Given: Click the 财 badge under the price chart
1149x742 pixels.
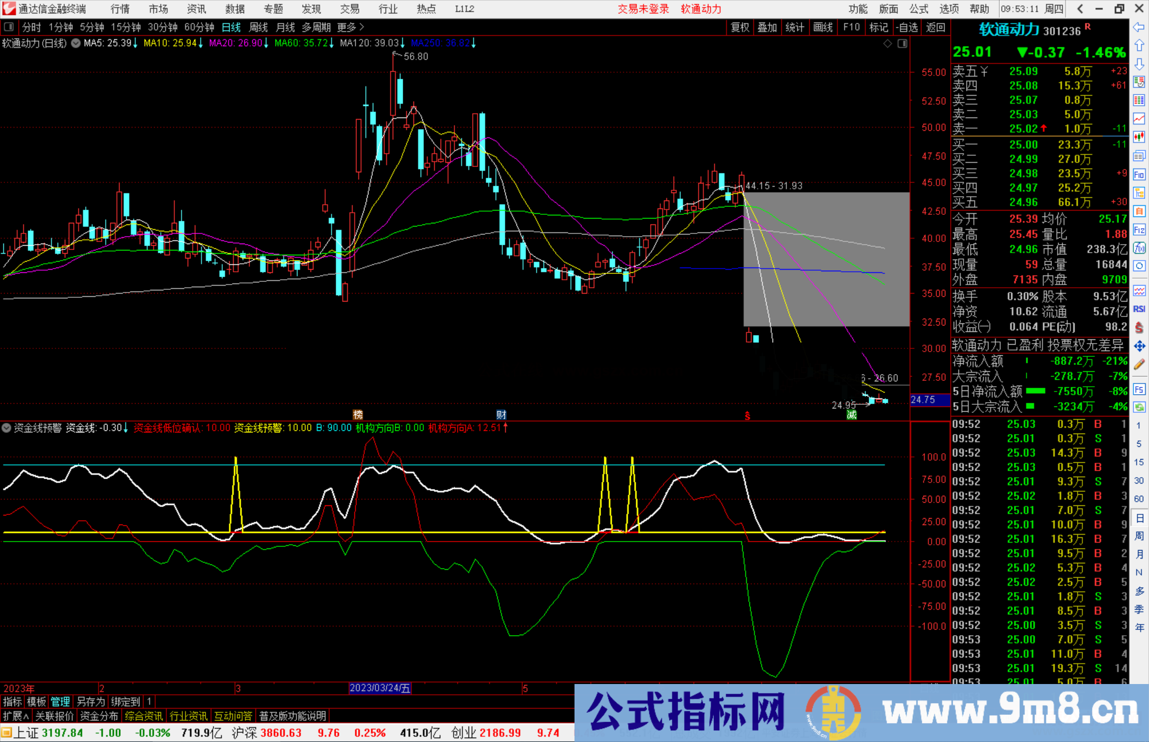Looking at the screenshot, I should (501, 415).
